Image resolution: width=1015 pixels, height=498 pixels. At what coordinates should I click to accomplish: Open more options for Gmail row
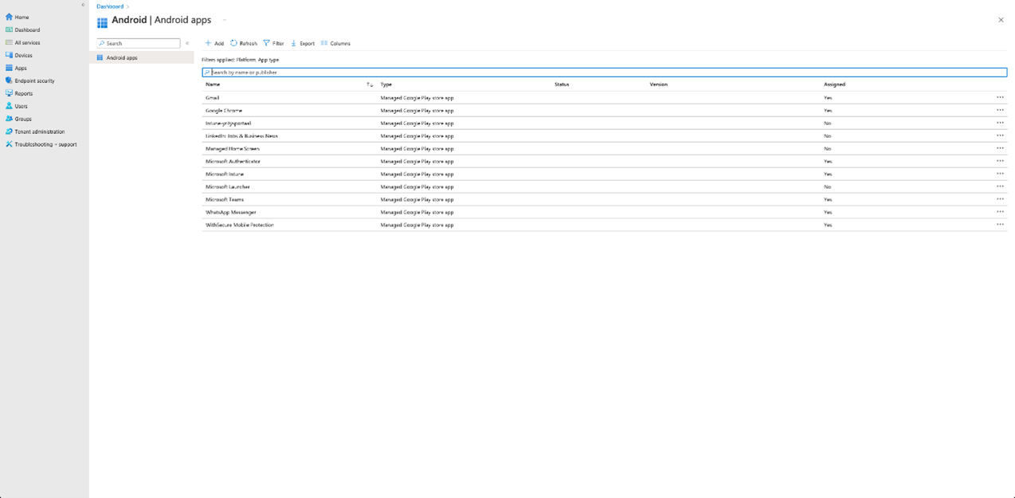point(1000,97)
